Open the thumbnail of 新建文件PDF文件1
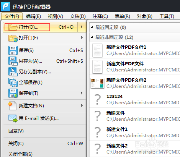The image size is (180, 157). (97, 50)
